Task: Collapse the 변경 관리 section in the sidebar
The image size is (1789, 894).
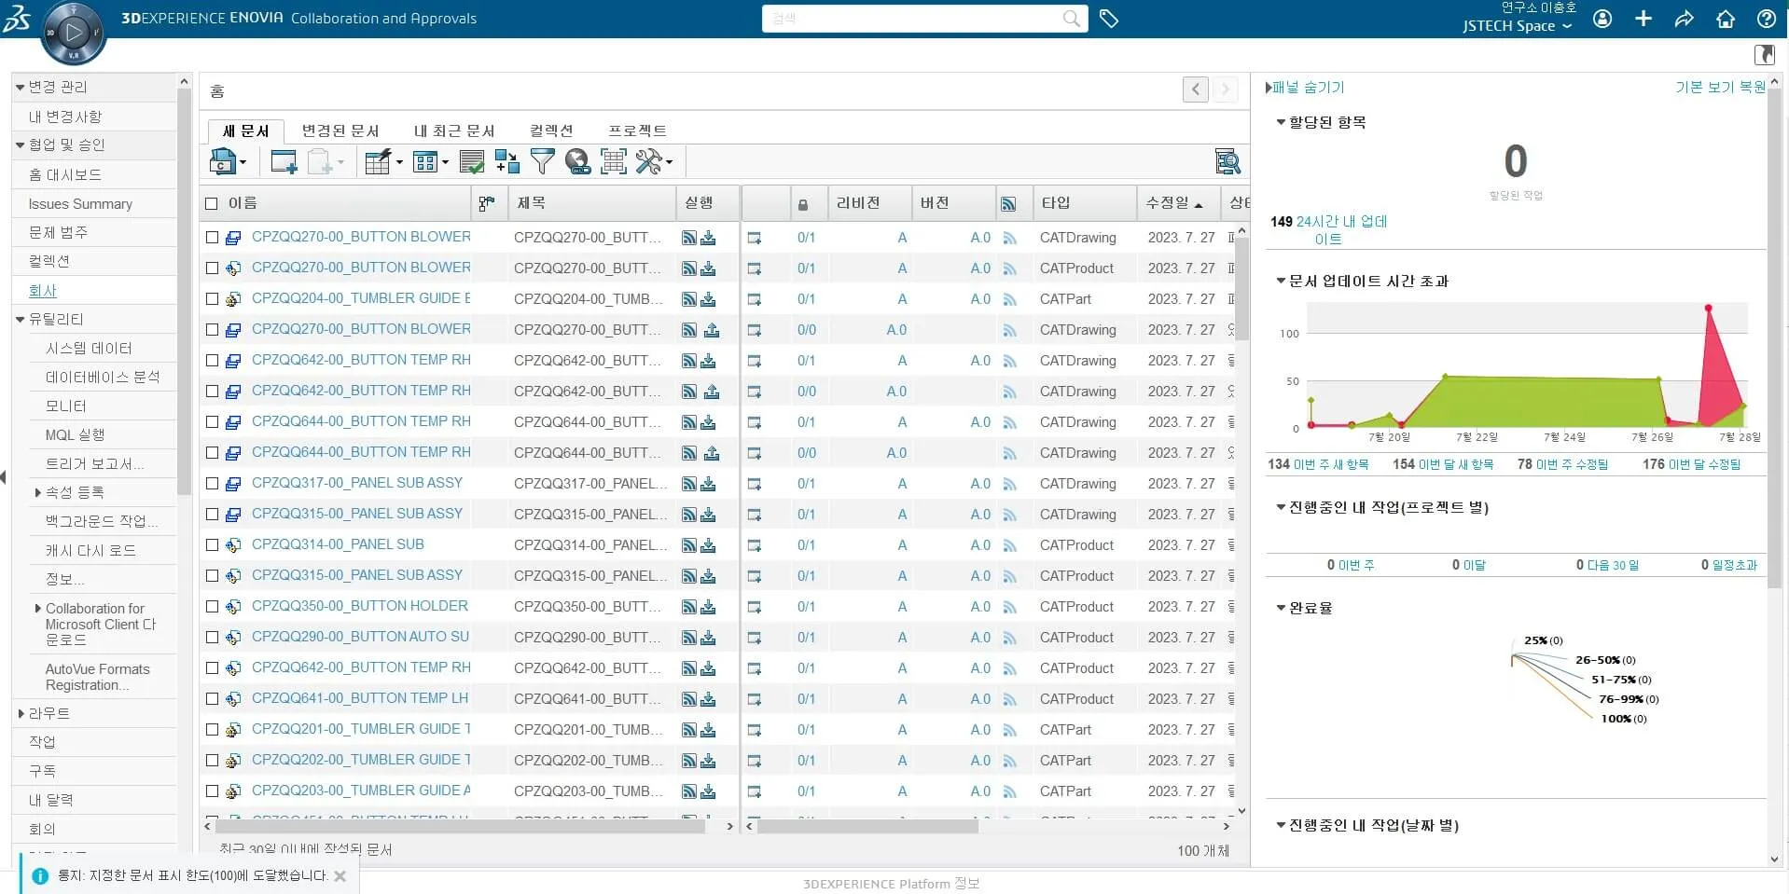Action: (19, 86)
